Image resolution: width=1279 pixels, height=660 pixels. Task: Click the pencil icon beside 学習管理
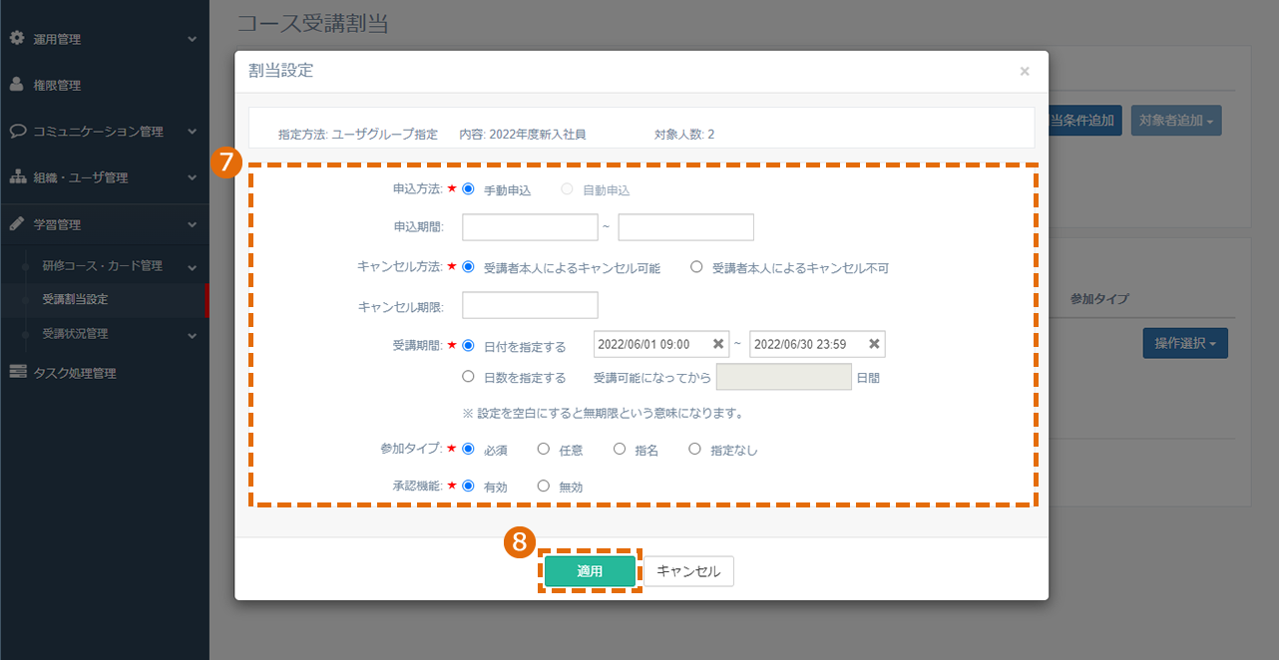click(x=17, y=224)
